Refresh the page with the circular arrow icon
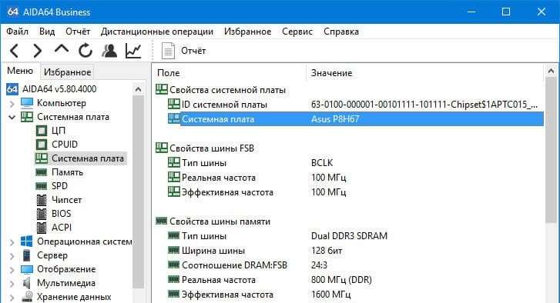560x303 pixels. tap(86, 51)
